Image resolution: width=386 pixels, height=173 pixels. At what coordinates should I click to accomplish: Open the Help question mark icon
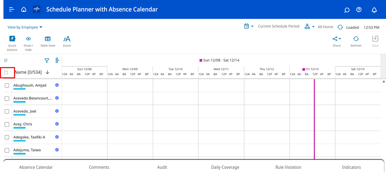click(x=359, y=10)
